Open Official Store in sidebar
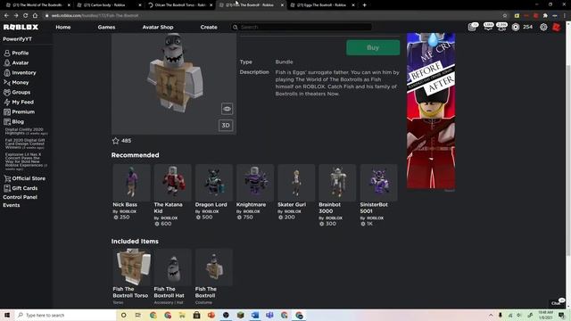This screenshot has height=321, width=571. point(25,178)
